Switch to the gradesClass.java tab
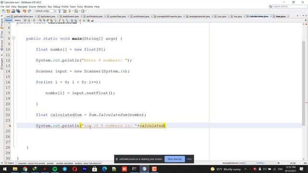Screen dimensions: 308x173 118,16
